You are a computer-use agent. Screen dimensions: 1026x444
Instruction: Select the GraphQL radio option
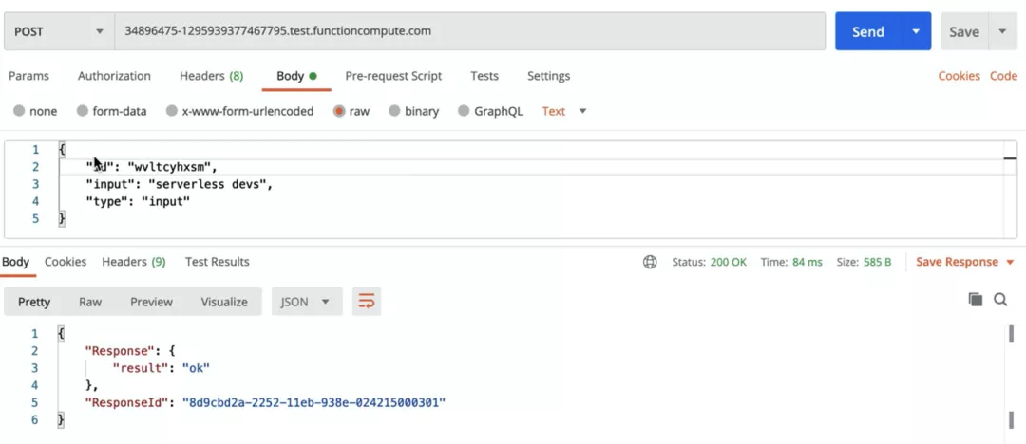tap(464, 111)
